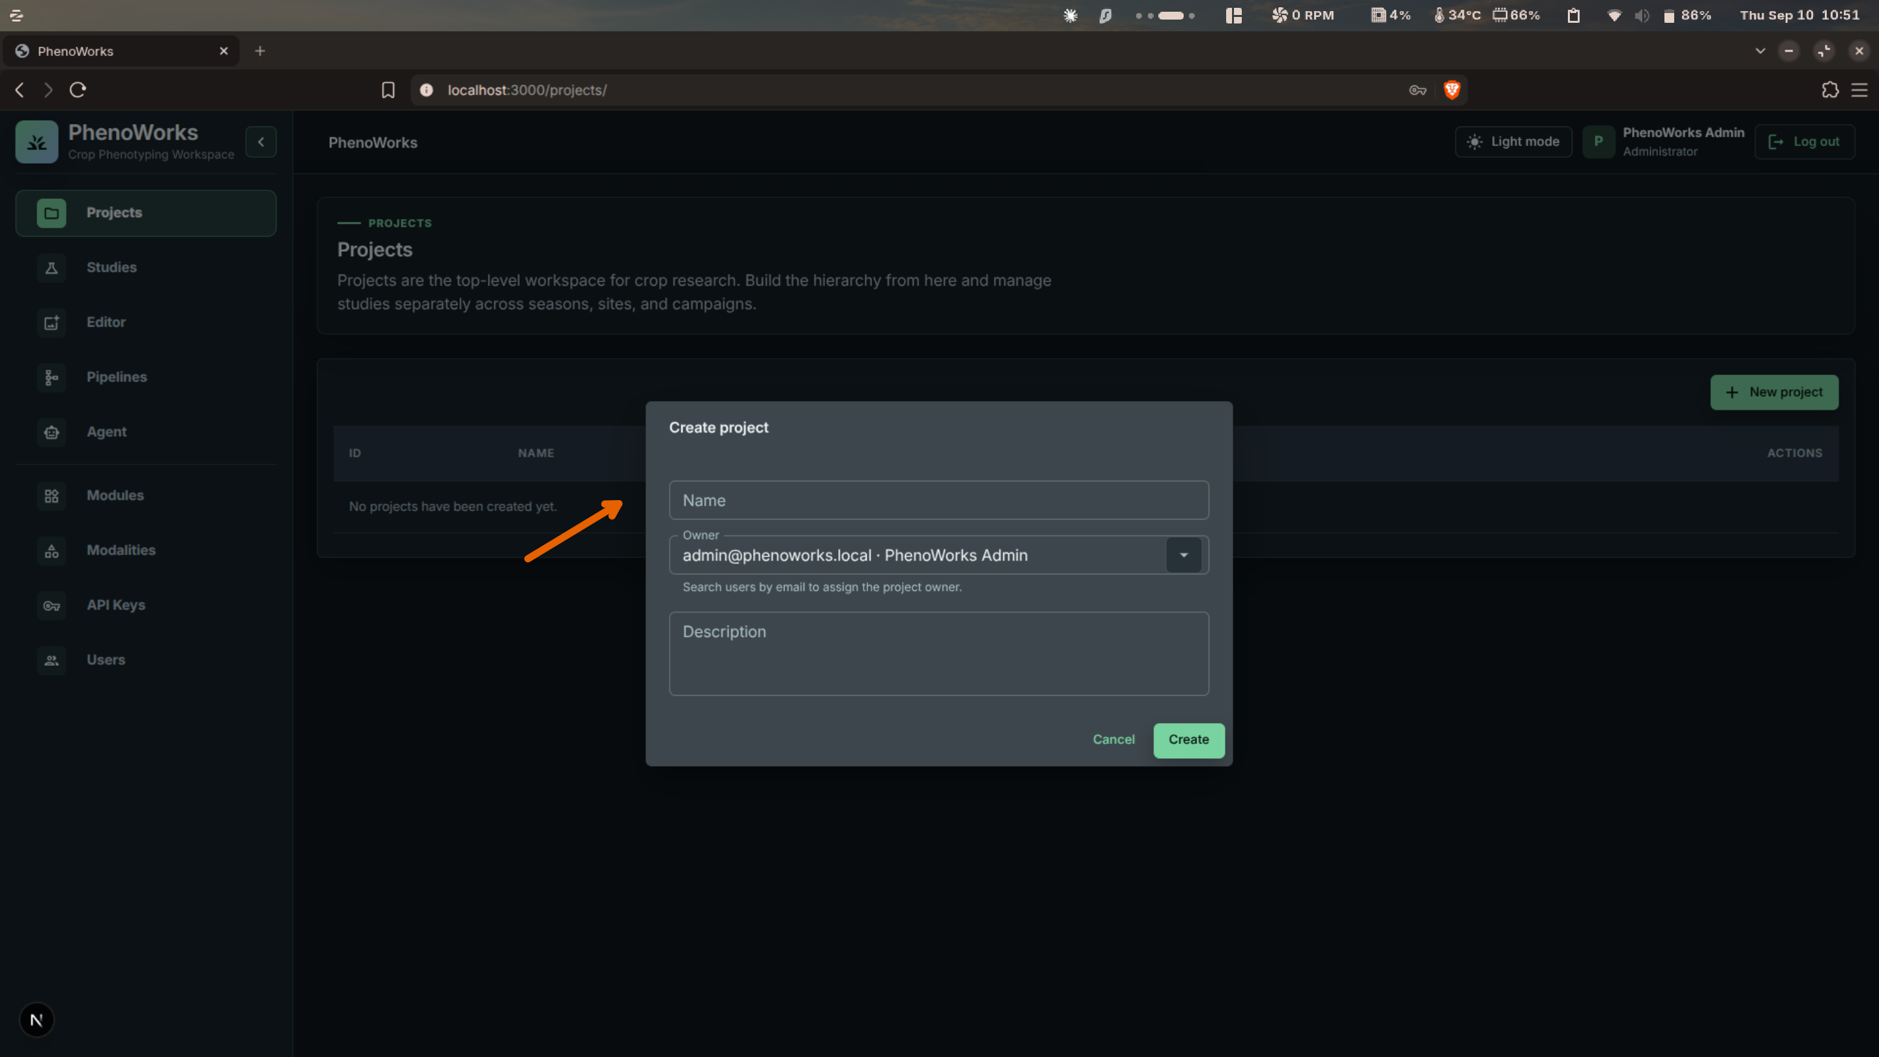Switch to Light mode
The height and width of the screenshot is (1057, 1879).
click(x=1514, y=141)
